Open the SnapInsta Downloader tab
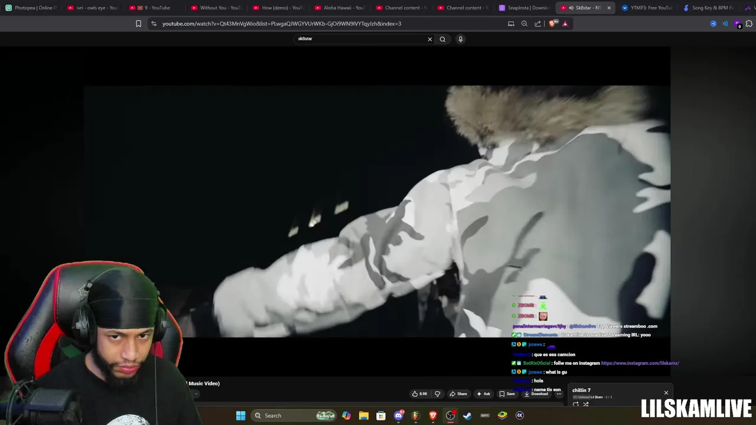756x425 pixels. click(524, 8)
